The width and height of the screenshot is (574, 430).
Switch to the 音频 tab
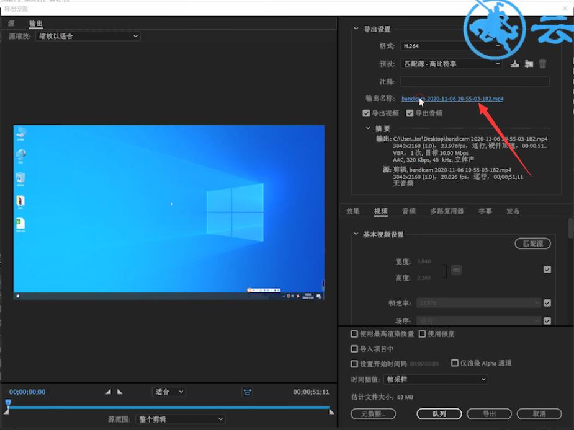point(409,211)
